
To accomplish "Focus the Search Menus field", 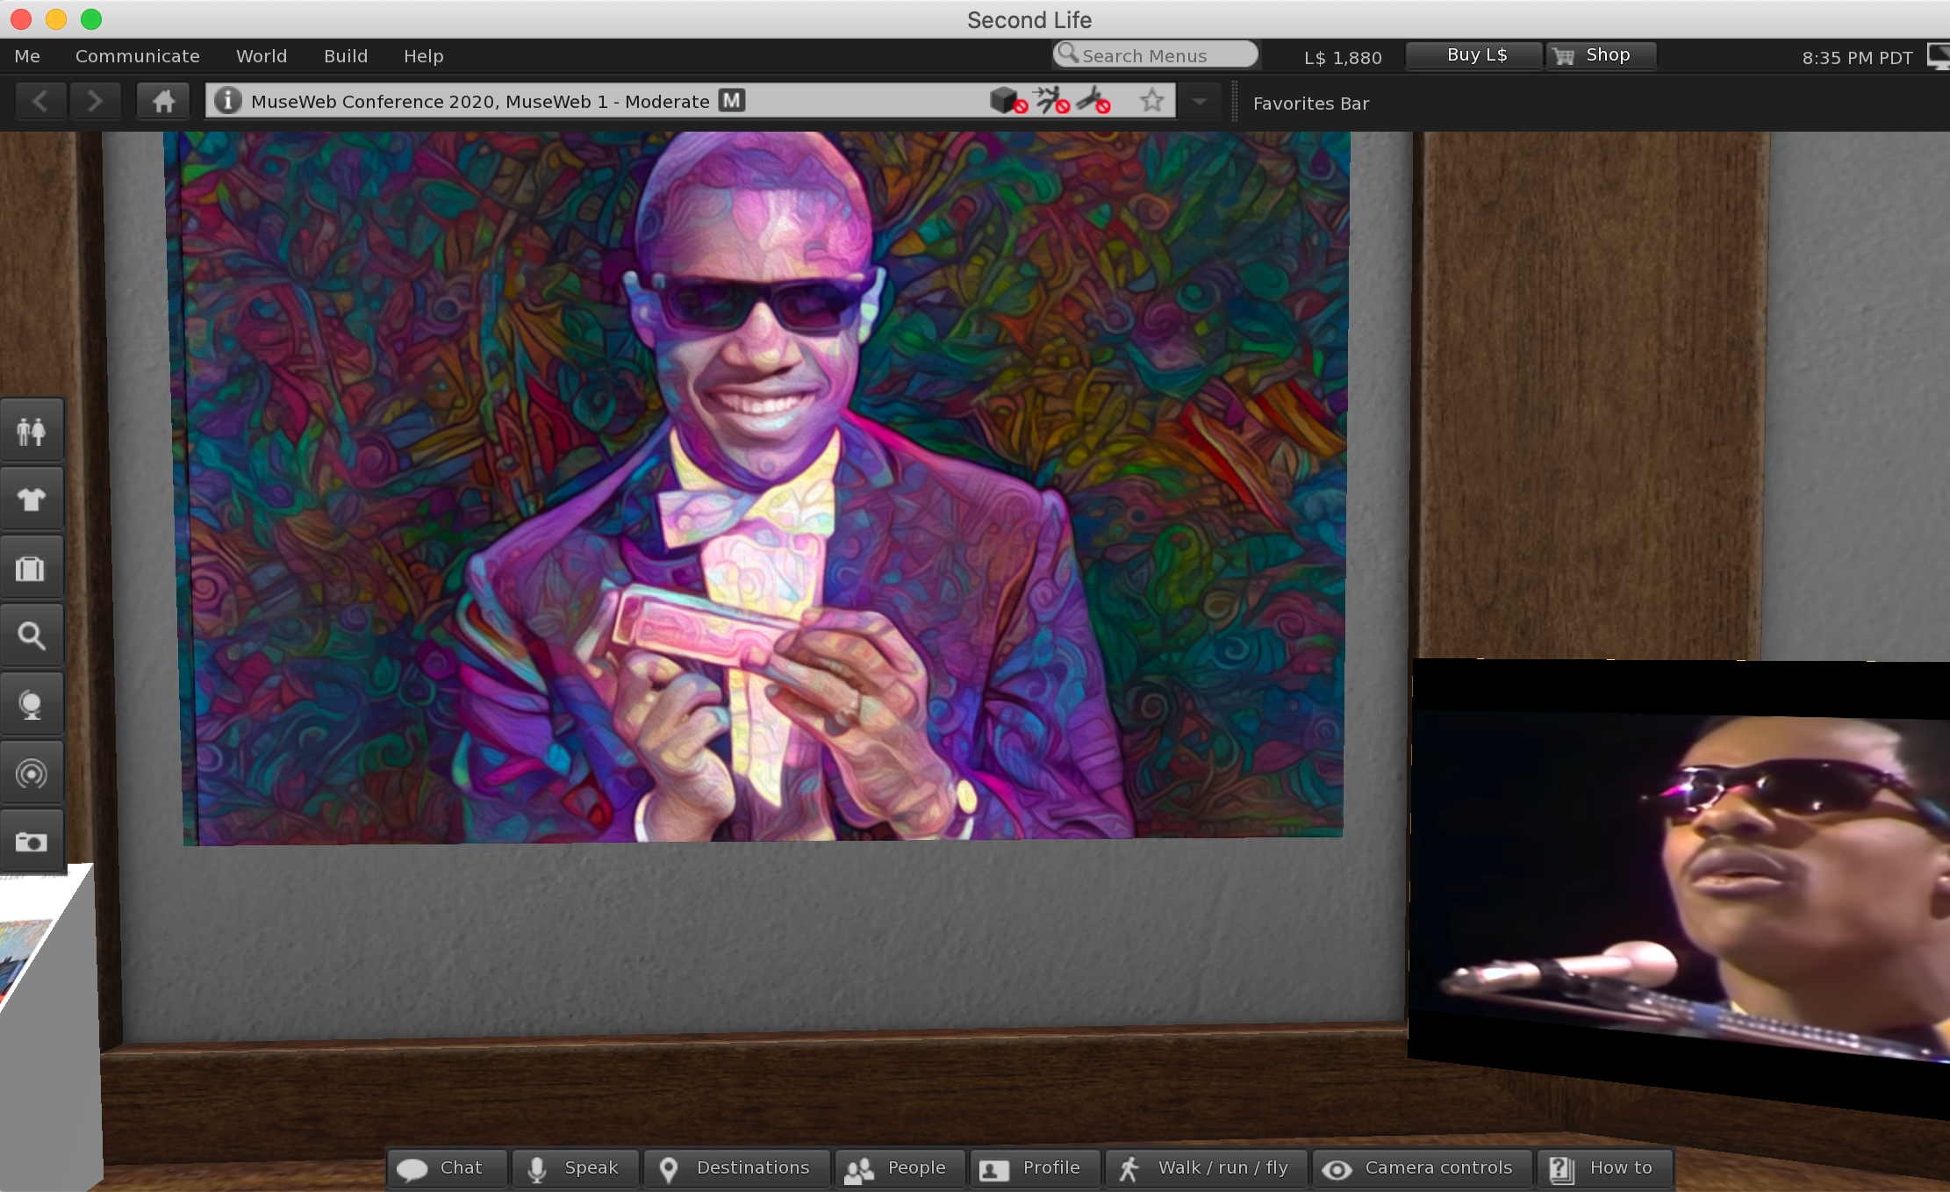I will point(1156,55).
